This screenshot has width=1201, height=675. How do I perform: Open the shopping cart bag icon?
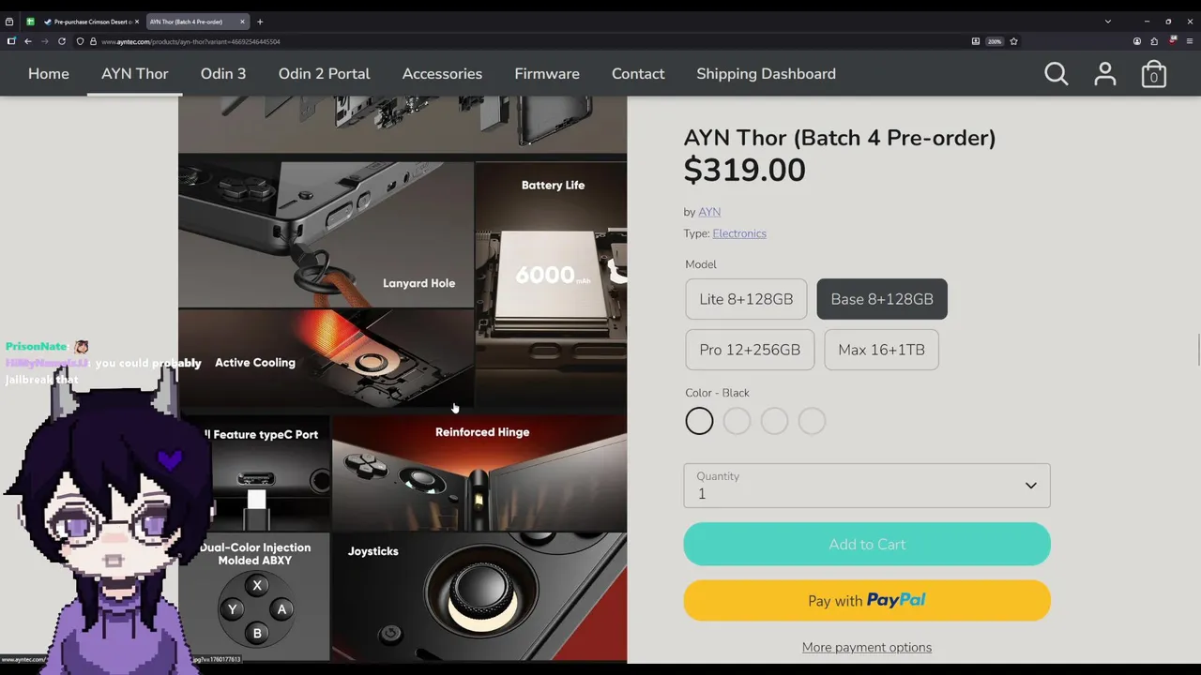tap(1154, 74)
